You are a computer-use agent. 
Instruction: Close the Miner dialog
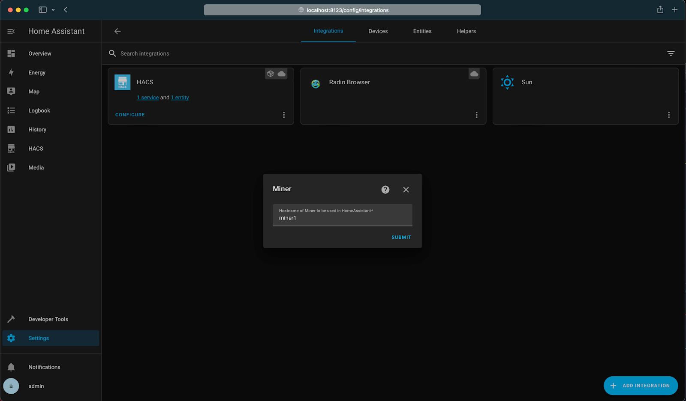tap(406, 190)
